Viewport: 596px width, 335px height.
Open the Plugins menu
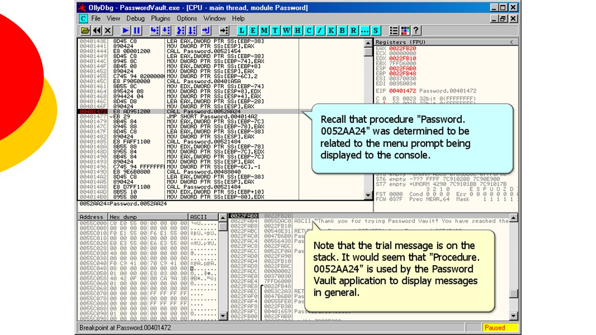point(161,19)
